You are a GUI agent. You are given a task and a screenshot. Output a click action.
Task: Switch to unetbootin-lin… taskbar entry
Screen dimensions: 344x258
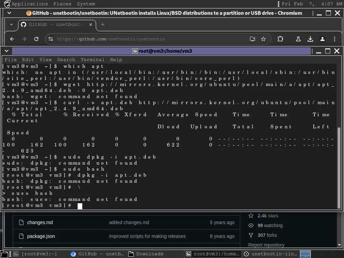270,254
